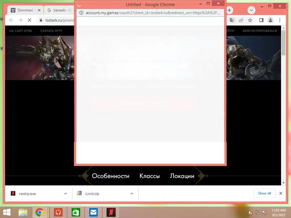Stop loading the lostark.ru page
The height and width of the screenshot is (218, 291).
click(30, 20)
